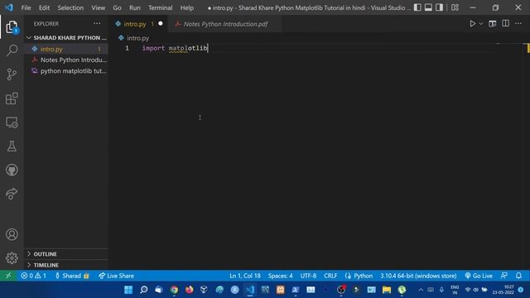The image size is (530, 298).
Task: Open errors and warnings Problems indicator
Action: coord(33,276)
